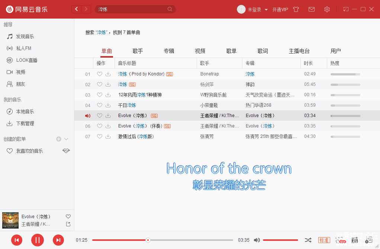The width and height of the screenshot is (380, 249).
Task: Like song 07 激情过后
Action: [x=99, y=137]
